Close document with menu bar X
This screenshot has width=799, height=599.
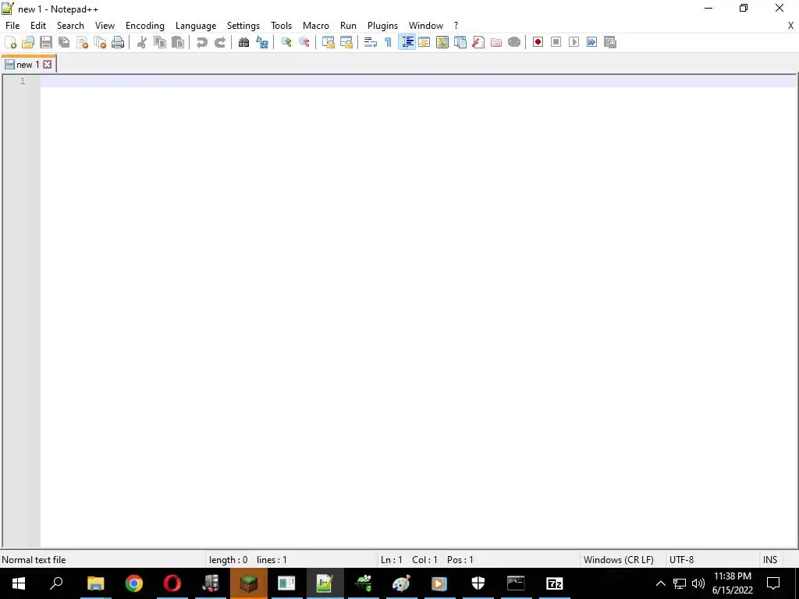pos(791,26)
